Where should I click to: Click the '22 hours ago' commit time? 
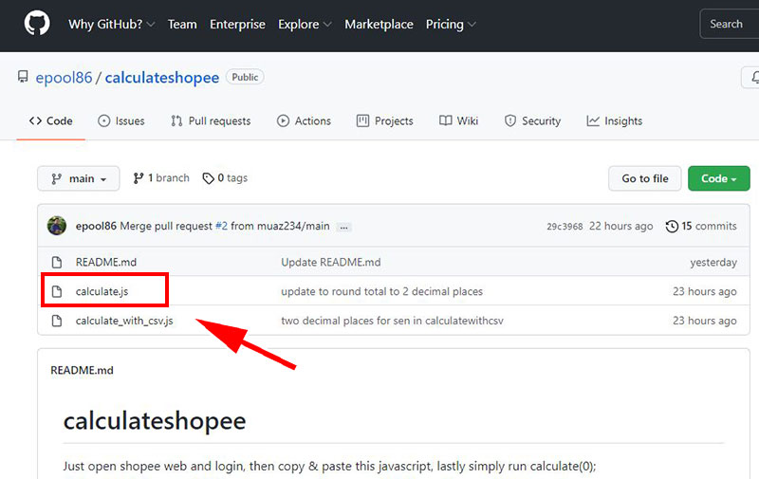click(621, 226)
